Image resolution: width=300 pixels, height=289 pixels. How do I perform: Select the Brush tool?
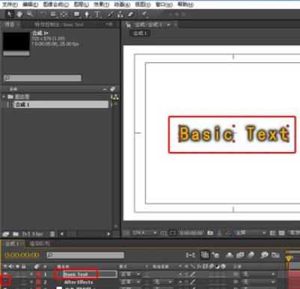click(110, 14)
